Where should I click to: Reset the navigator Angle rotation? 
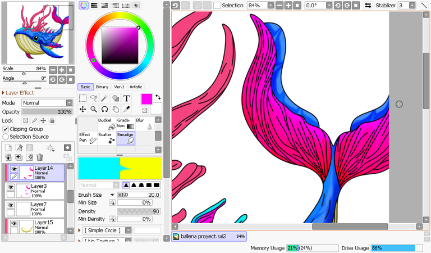coord(71,80)
